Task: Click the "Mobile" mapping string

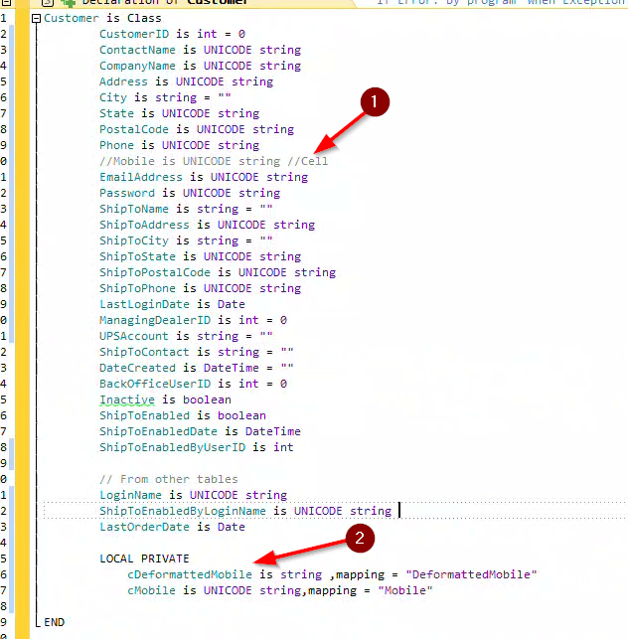Action: pos(405,590)
